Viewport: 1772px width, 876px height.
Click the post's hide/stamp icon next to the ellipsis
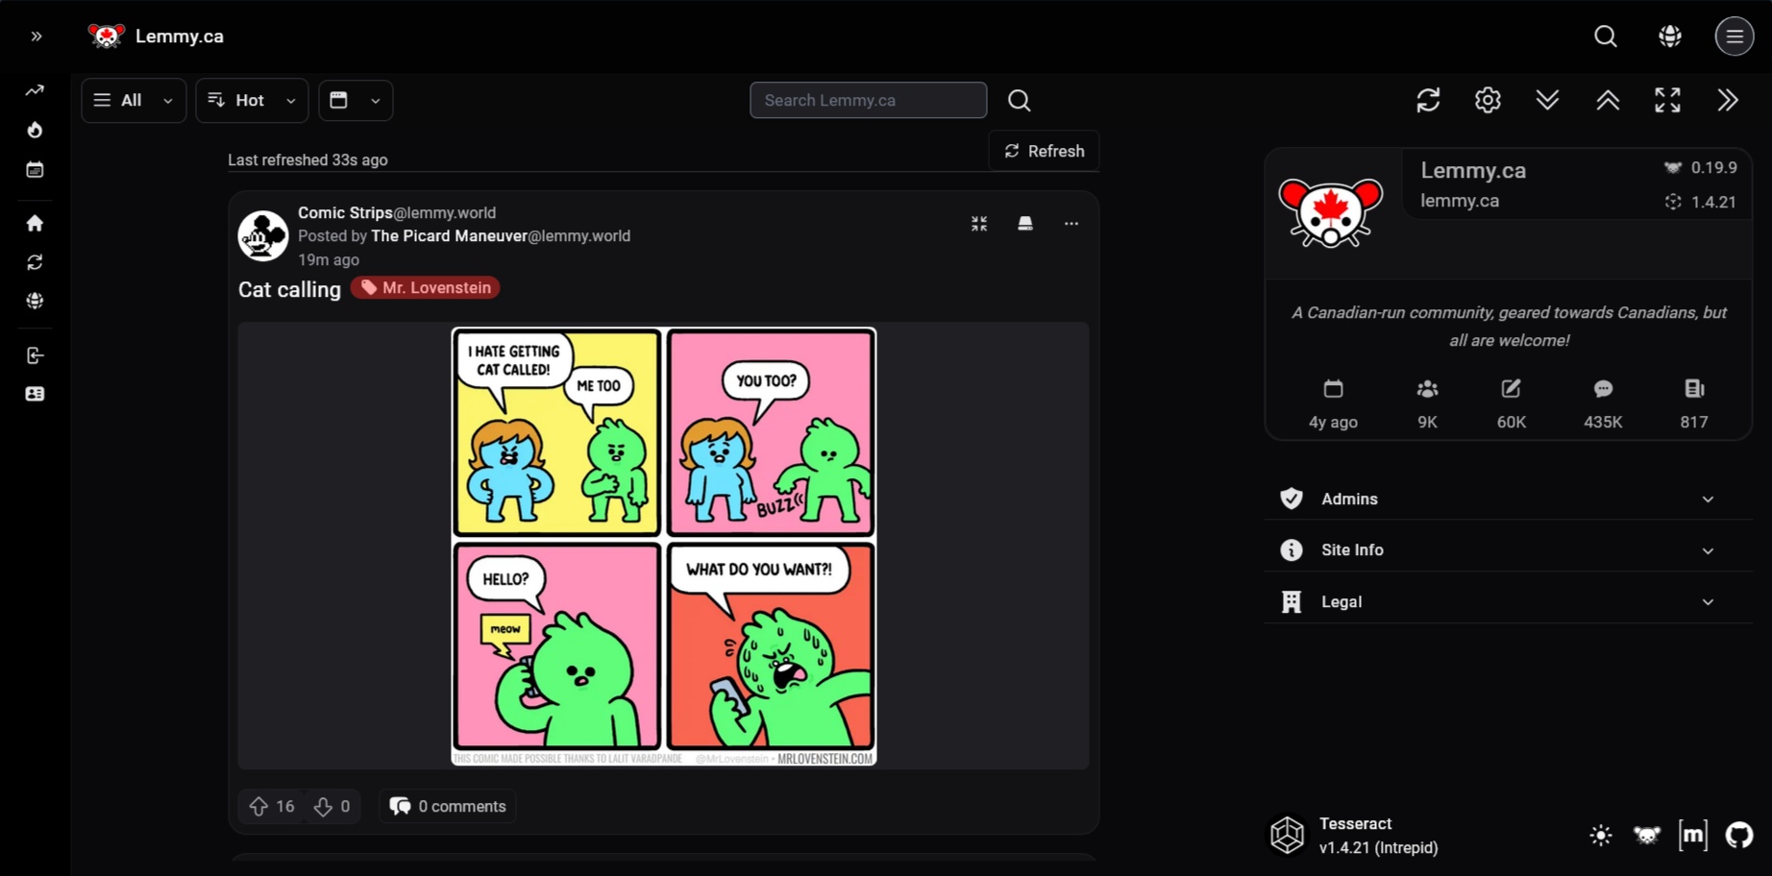(1025, 224)
